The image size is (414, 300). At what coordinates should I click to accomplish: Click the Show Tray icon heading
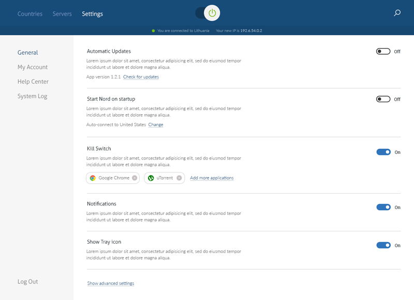pyautogui.click(x=104, y=242)
